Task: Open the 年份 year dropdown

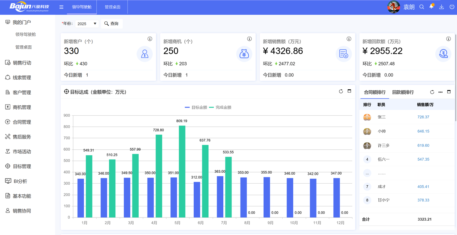Action: 87,24
